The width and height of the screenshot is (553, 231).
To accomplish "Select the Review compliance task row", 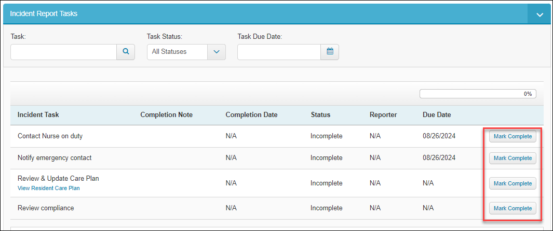I will tap(277, 208).
